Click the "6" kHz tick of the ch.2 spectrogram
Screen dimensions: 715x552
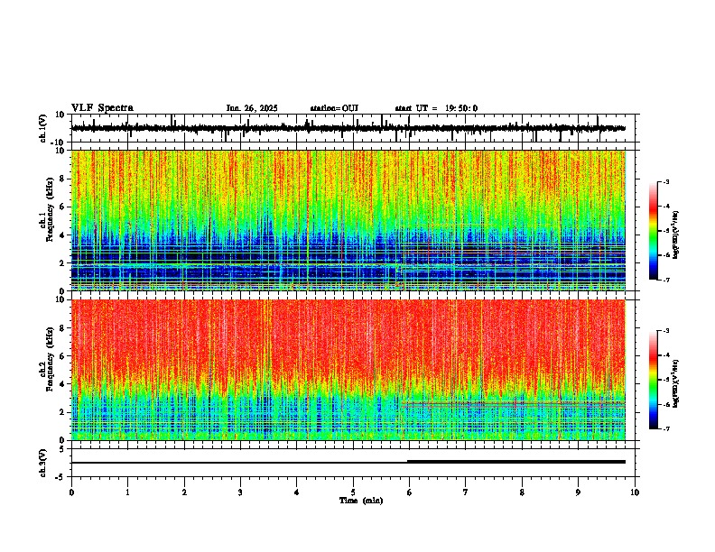click(x=63, y=356)
